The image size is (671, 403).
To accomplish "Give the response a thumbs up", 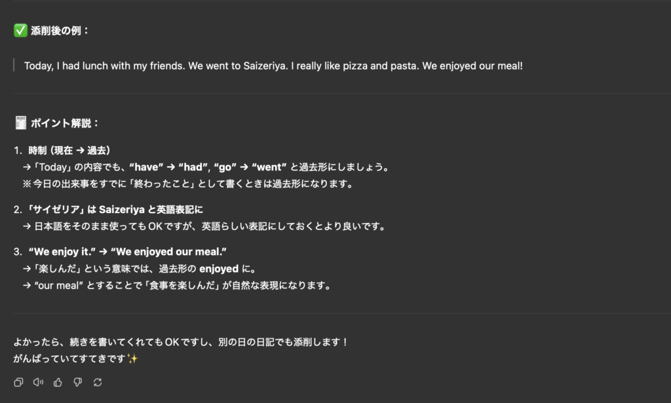I will (x=58, y=382).
